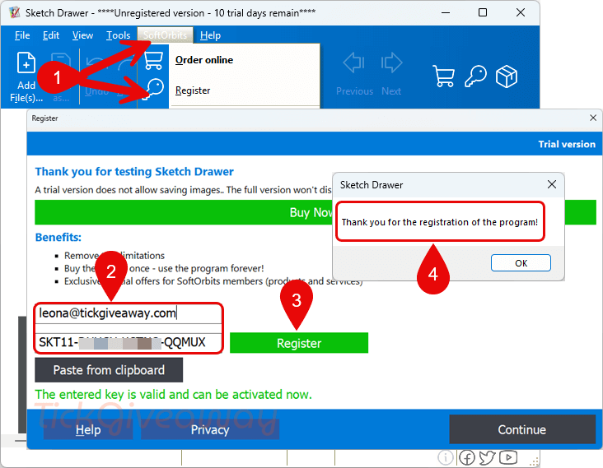Open the shopping cart toolbar icon at right

click(443, 76)
